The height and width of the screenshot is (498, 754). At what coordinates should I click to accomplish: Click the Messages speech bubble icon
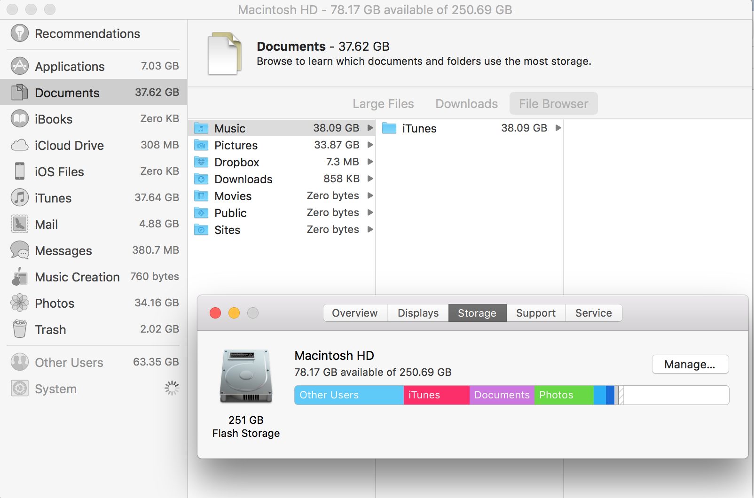20,250
